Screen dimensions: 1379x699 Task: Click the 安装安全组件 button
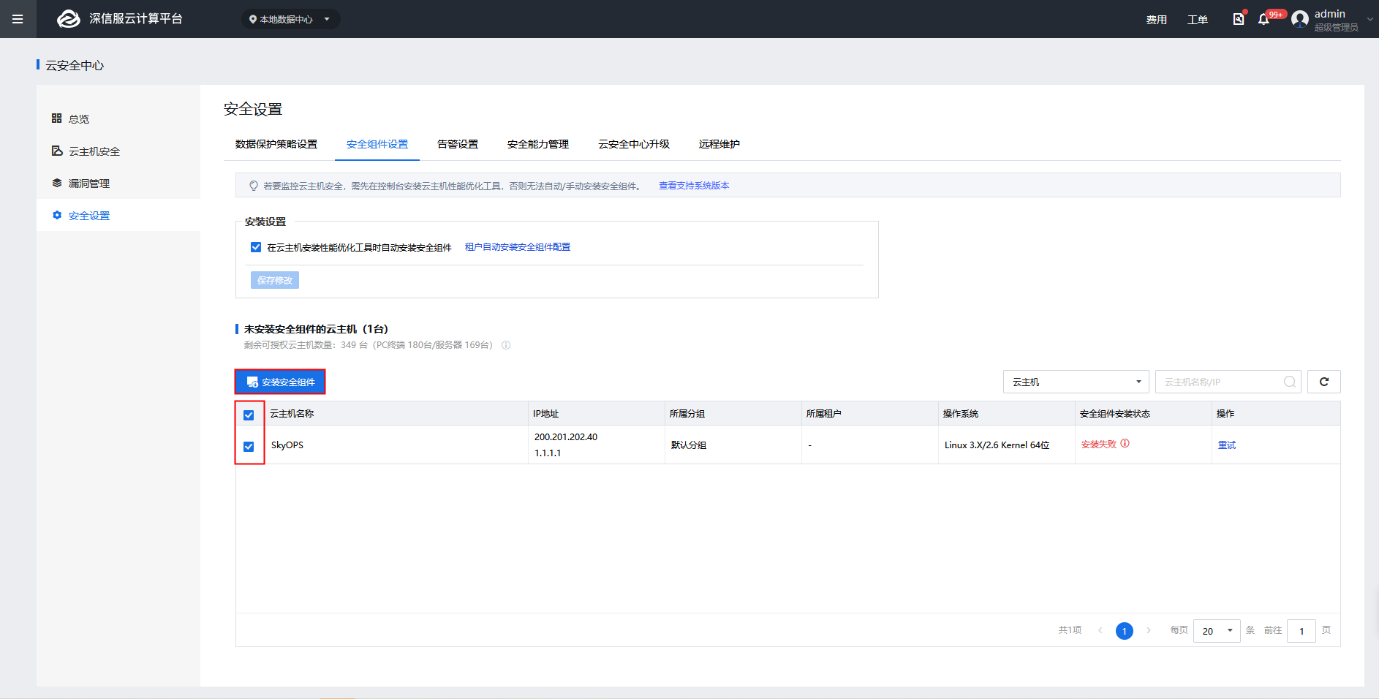280,382
